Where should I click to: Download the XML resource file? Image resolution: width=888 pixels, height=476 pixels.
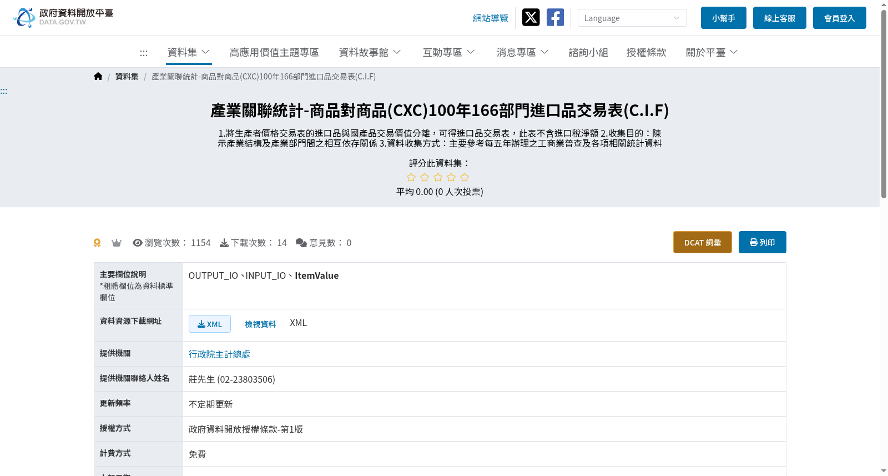(210, 324)
